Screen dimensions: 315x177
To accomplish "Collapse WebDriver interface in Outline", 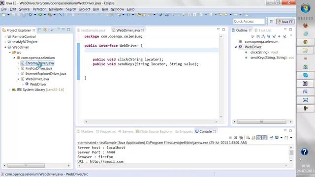I will 236,47.
